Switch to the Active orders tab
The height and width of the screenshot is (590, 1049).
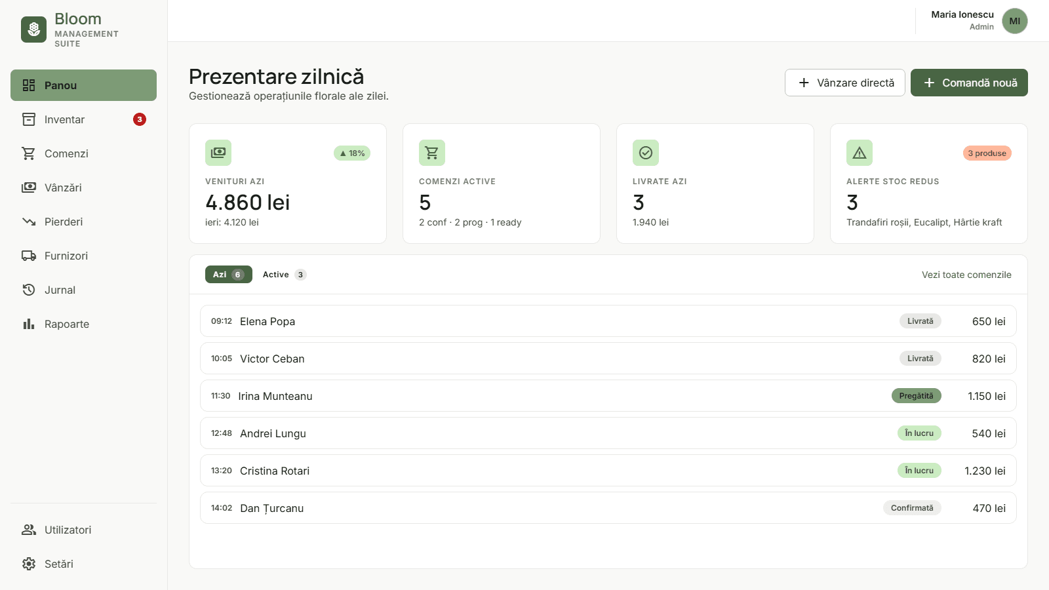[285, 275]
